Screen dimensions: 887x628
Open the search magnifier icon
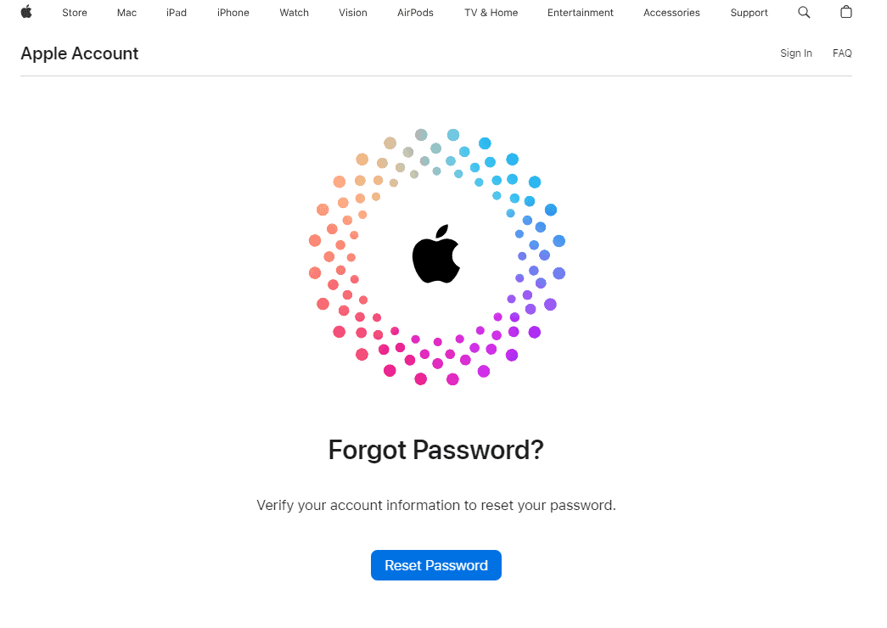click(804, 13)
